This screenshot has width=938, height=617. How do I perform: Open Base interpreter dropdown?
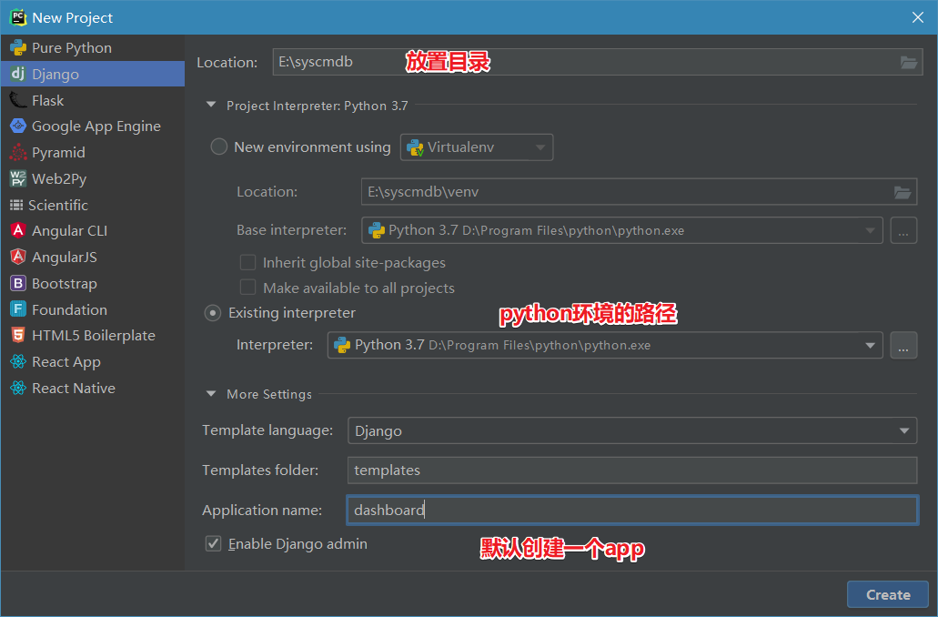pyautogui.click(x=622, y=230)
